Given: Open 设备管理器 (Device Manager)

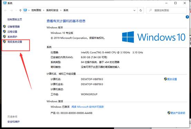Looking at the screenshot, I should (x=13, y=26).
